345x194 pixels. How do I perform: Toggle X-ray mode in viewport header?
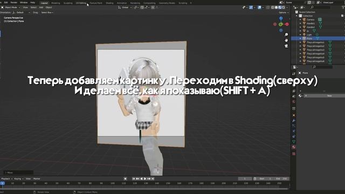tap(268, 8)
